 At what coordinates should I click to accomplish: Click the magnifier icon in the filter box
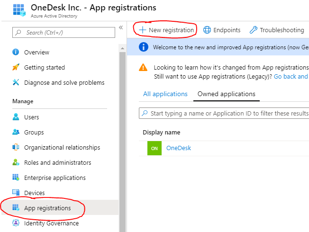[145, 113]
